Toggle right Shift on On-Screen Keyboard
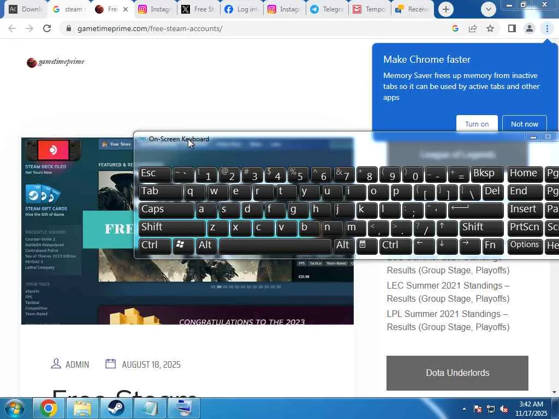Viewport: 559px width, 419px height. 481,228
